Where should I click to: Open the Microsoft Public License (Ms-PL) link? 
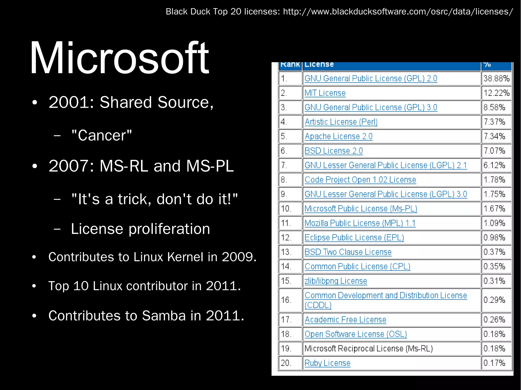coord(361,209)
